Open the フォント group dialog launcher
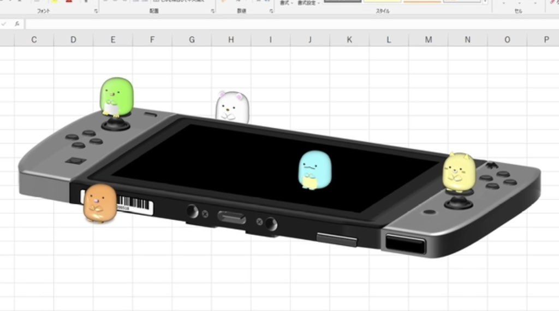 [96, 11]
